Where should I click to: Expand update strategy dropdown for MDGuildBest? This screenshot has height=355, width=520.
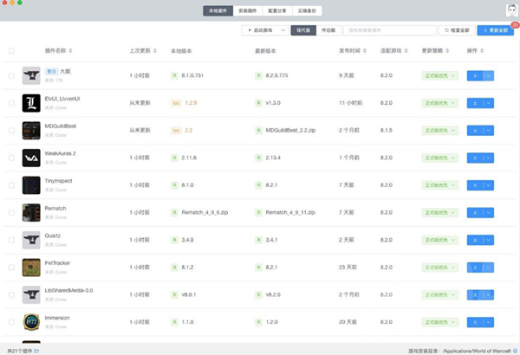point(439,131)
